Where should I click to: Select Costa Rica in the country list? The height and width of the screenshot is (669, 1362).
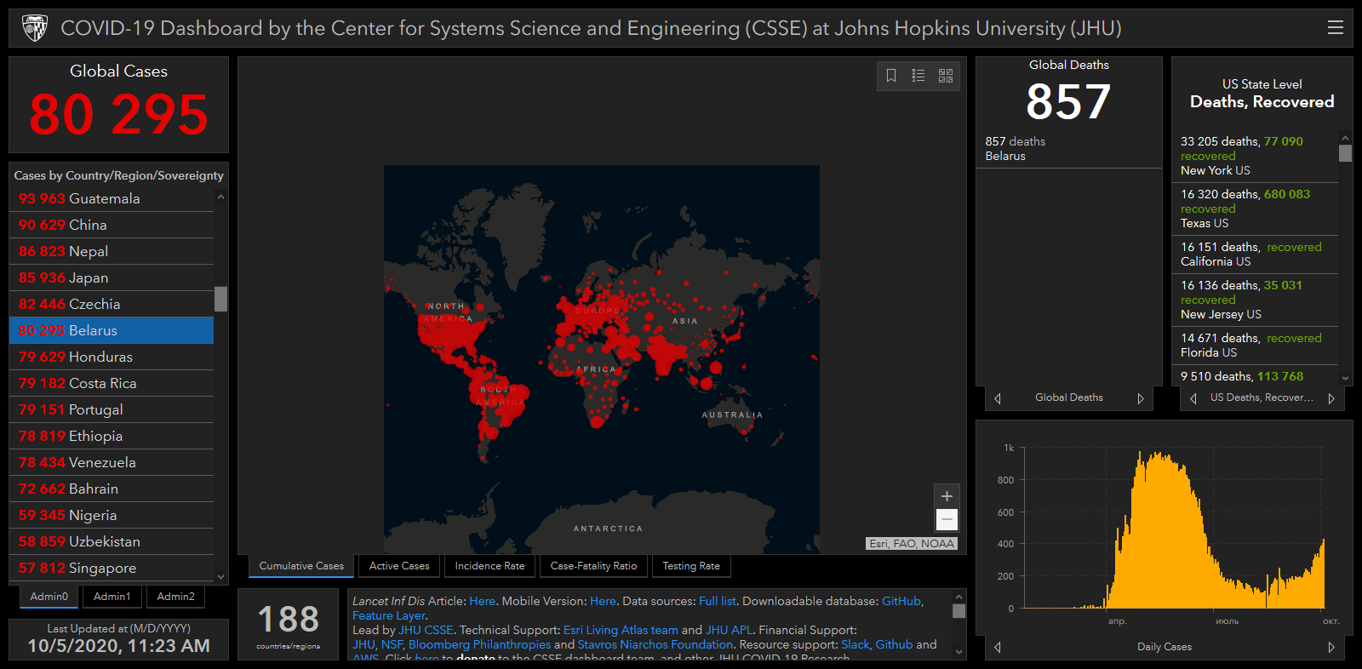pyautogui.click(x=112, y=383)
